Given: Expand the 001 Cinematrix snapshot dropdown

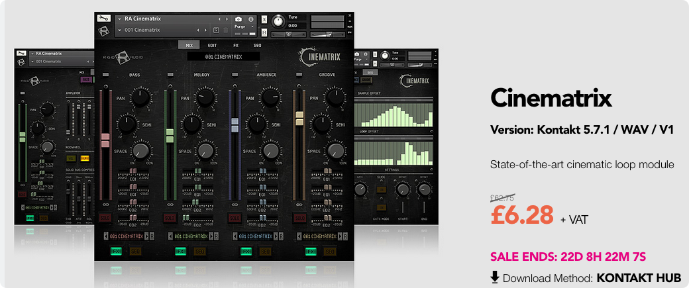Looking at the screenshot, I should pyautogui.click(x=120, y=30).
